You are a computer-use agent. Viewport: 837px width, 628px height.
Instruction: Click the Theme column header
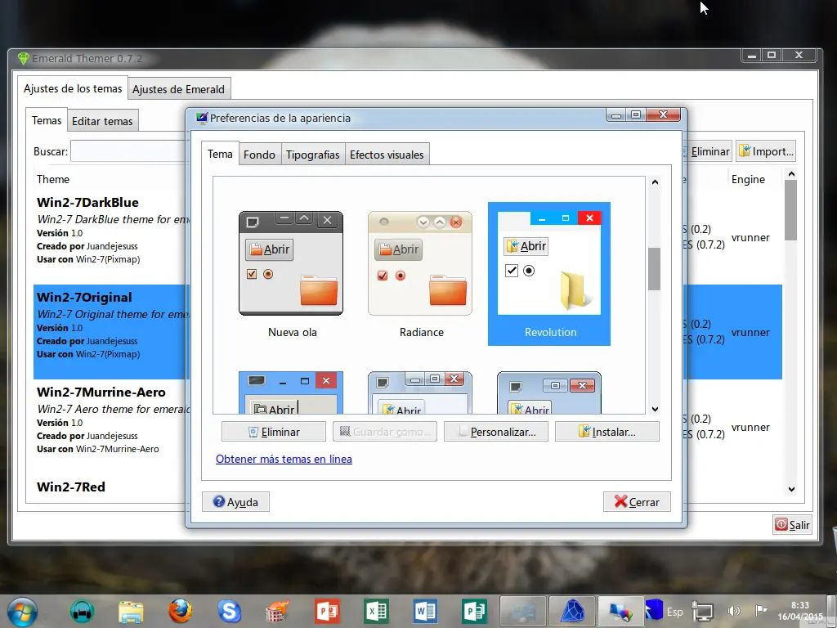tap(53, 179)
